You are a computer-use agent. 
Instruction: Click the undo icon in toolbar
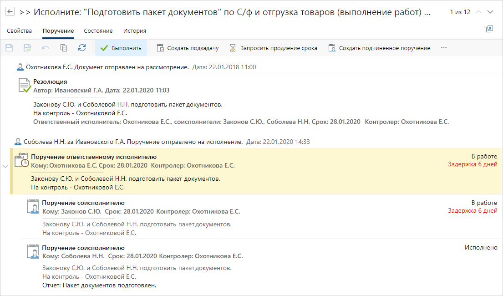[x=46, y=48]
